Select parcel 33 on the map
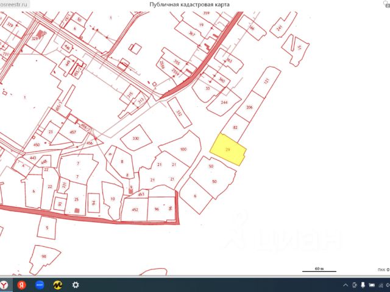Viewport: 390px width, 292px height. (x=207, y=88)
